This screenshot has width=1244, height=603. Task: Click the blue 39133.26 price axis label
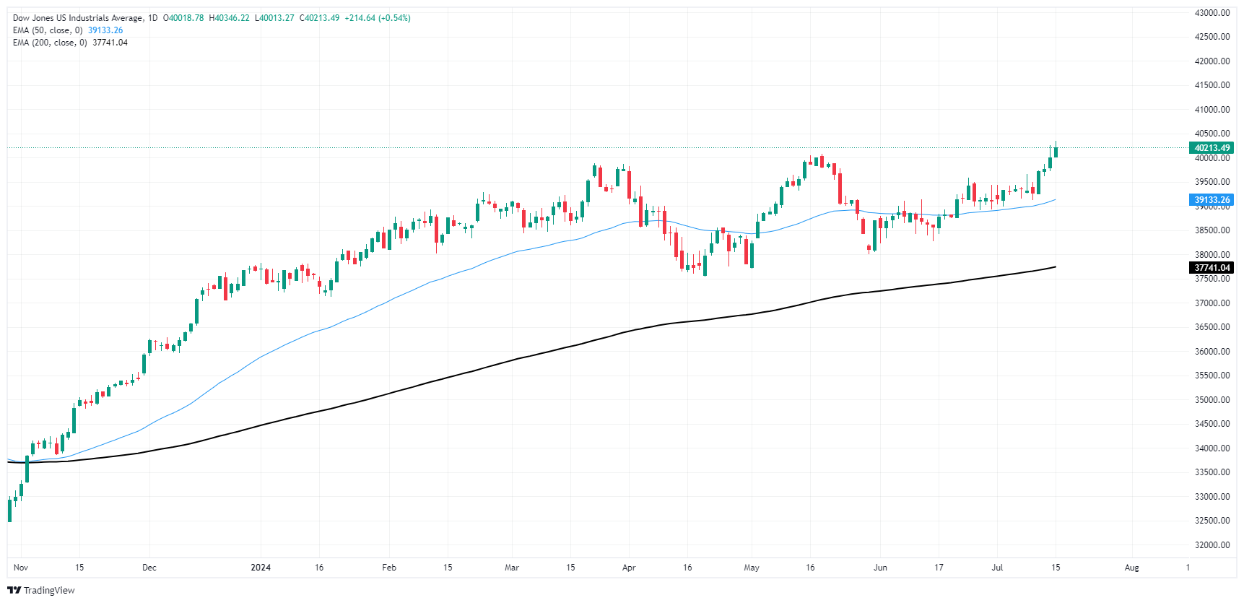coord(1212,200)
